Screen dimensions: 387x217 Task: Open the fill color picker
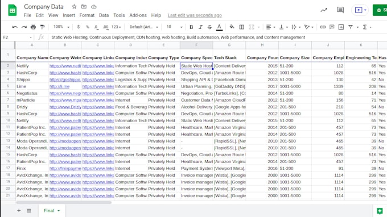click(232, 27)
